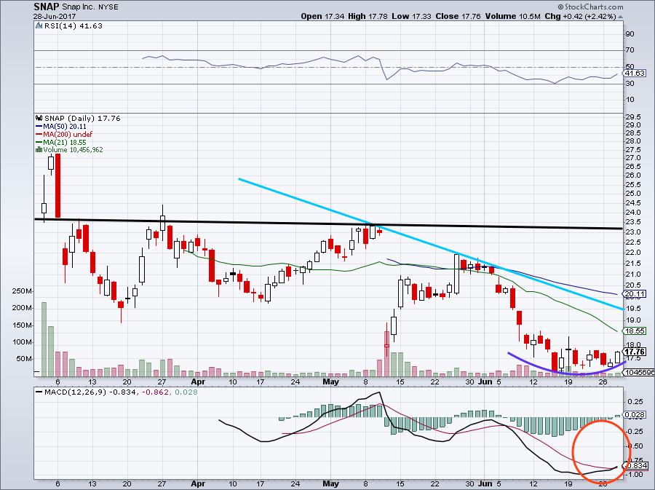Click the 'Chg +0.42 (+2.42%)' value
The width and height of the screenshot is (655, 490).
coord(580,16)
